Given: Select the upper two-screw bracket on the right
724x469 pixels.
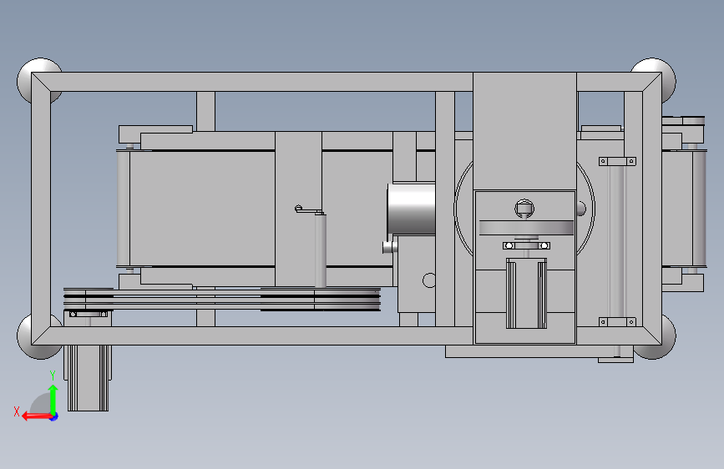Looking at the screenshot, I should pyautogui.click(x=617, y=161).
